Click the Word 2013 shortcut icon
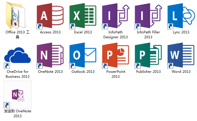The image size is (197, 121). click(x=181, y=55)
